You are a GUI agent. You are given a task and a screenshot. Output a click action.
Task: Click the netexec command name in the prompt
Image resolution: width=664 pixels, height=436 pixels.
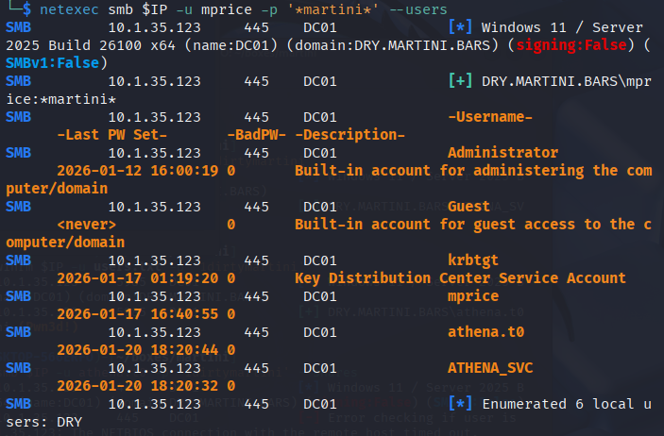pos(69,9)
